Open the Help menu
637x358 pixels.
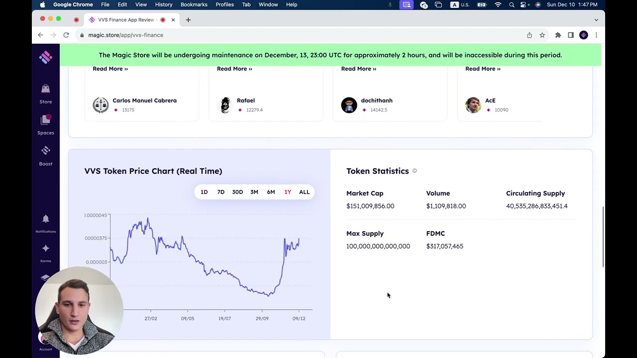coord(292,4)
